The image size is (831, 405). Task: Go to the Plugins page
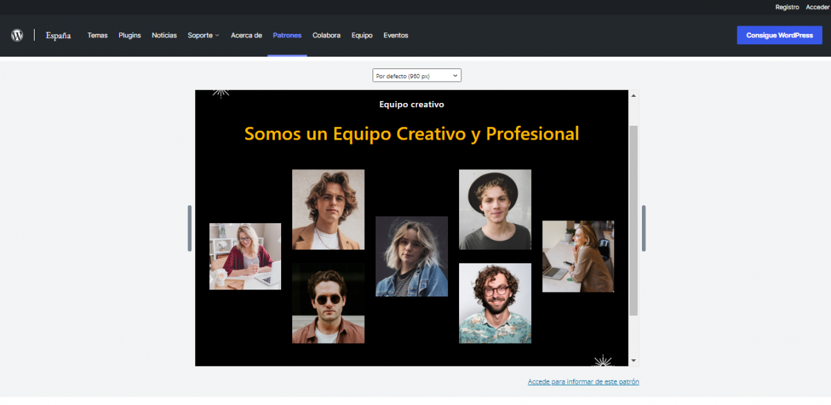point(129,35)
